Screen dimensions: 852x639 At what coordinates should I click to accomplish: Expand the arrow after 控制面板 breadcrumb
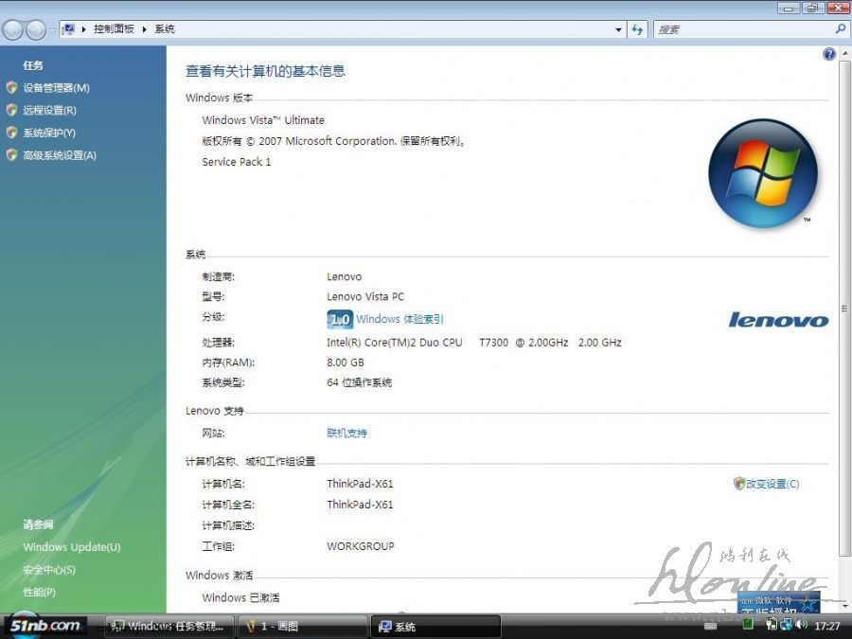point(145,29)
